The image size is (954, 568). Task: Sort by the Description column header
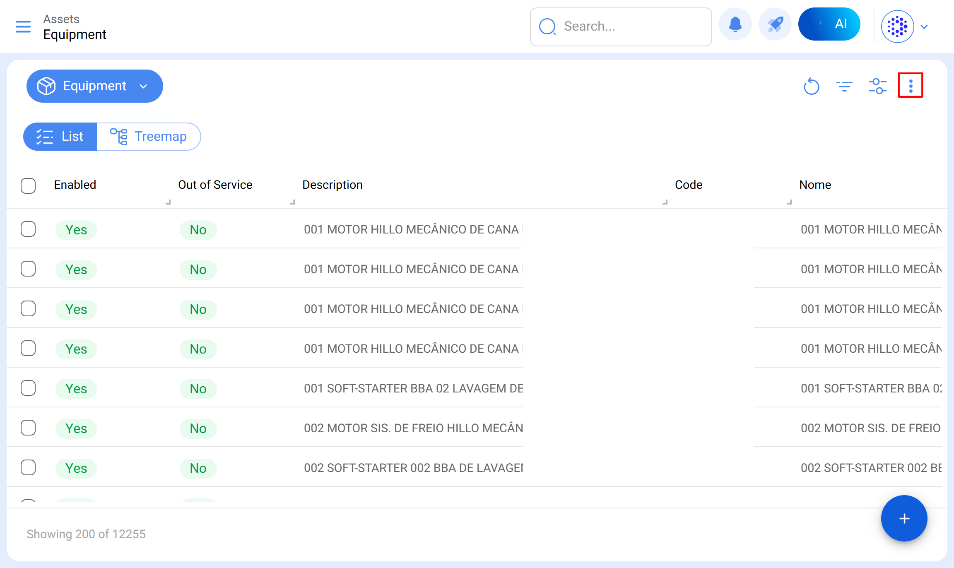pyautogui.click(x=332, y=185)
